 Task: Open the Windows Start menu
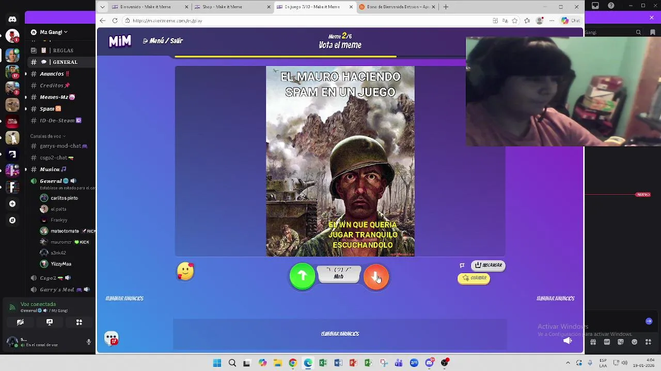tap(217, 363)
